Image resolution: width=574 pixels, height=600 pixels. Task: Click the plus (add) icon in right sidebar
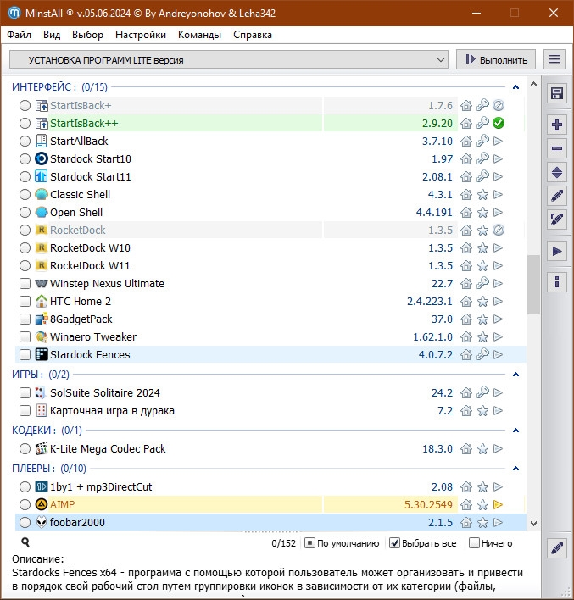click(x=557, y=125)
